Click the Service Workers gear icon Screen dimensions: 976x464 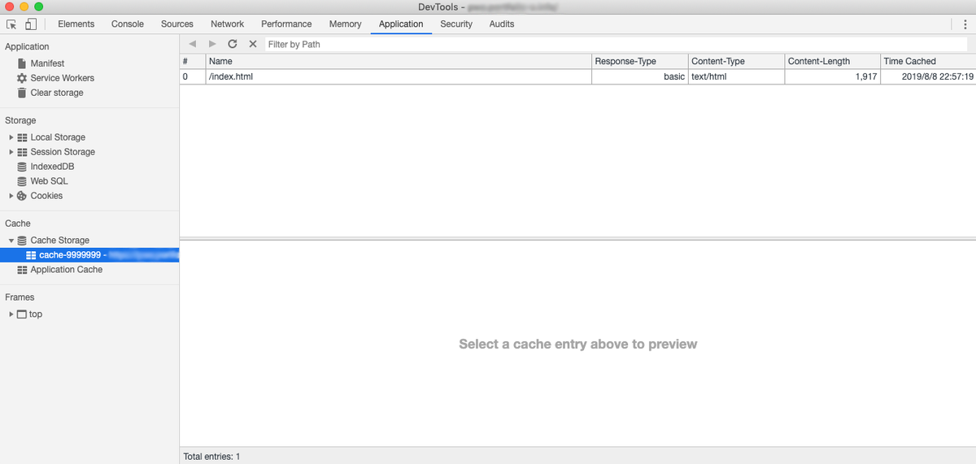(x=22, y=78)
